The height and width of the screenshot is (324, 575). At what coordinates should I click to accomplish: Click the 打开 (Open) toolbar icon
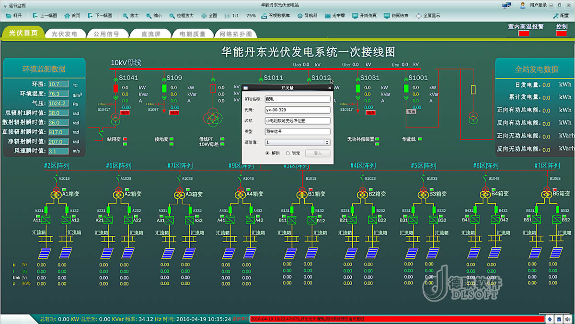pyautogui.click(x=13, y=15)
